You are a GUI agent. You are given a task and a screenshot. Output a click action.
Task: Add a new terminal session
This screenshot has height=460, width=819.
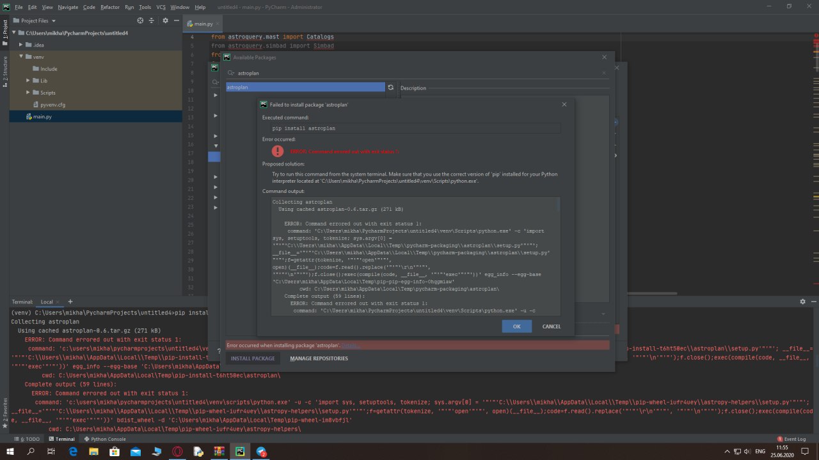70,302
